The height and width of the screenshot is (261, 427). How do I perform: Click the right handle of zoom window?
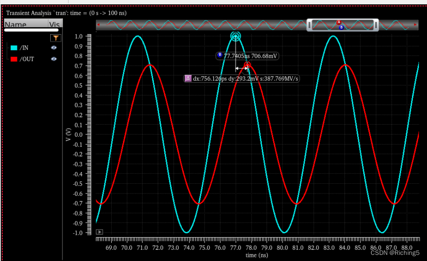pos(376,25)
